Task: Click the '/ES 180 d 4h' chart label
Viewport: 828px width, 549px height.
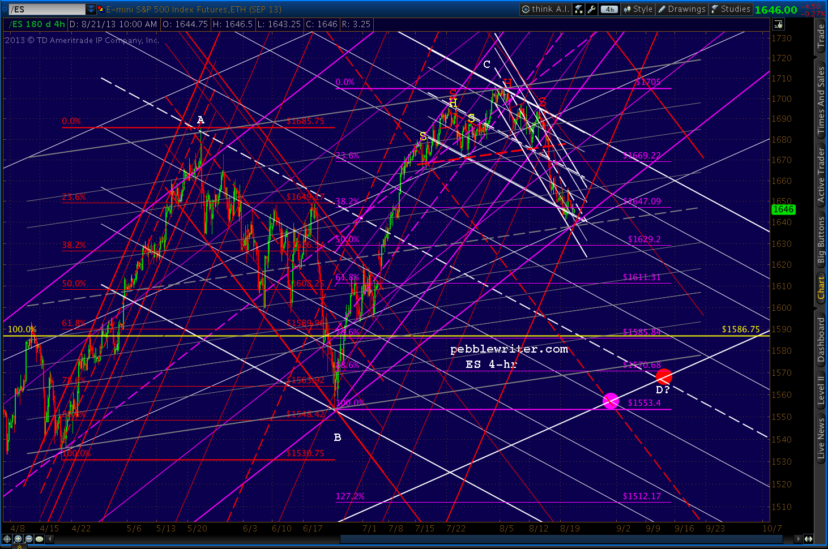Action: pyautogui.click(x=37, y=24)
